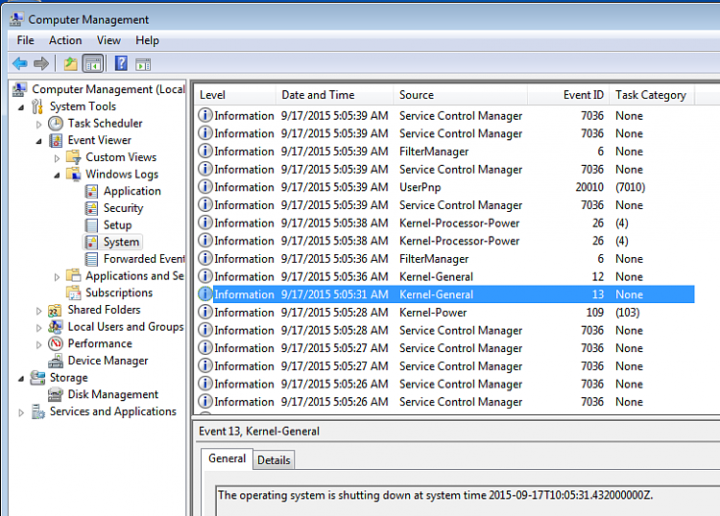Switch to the General tab

pos(227,458)
